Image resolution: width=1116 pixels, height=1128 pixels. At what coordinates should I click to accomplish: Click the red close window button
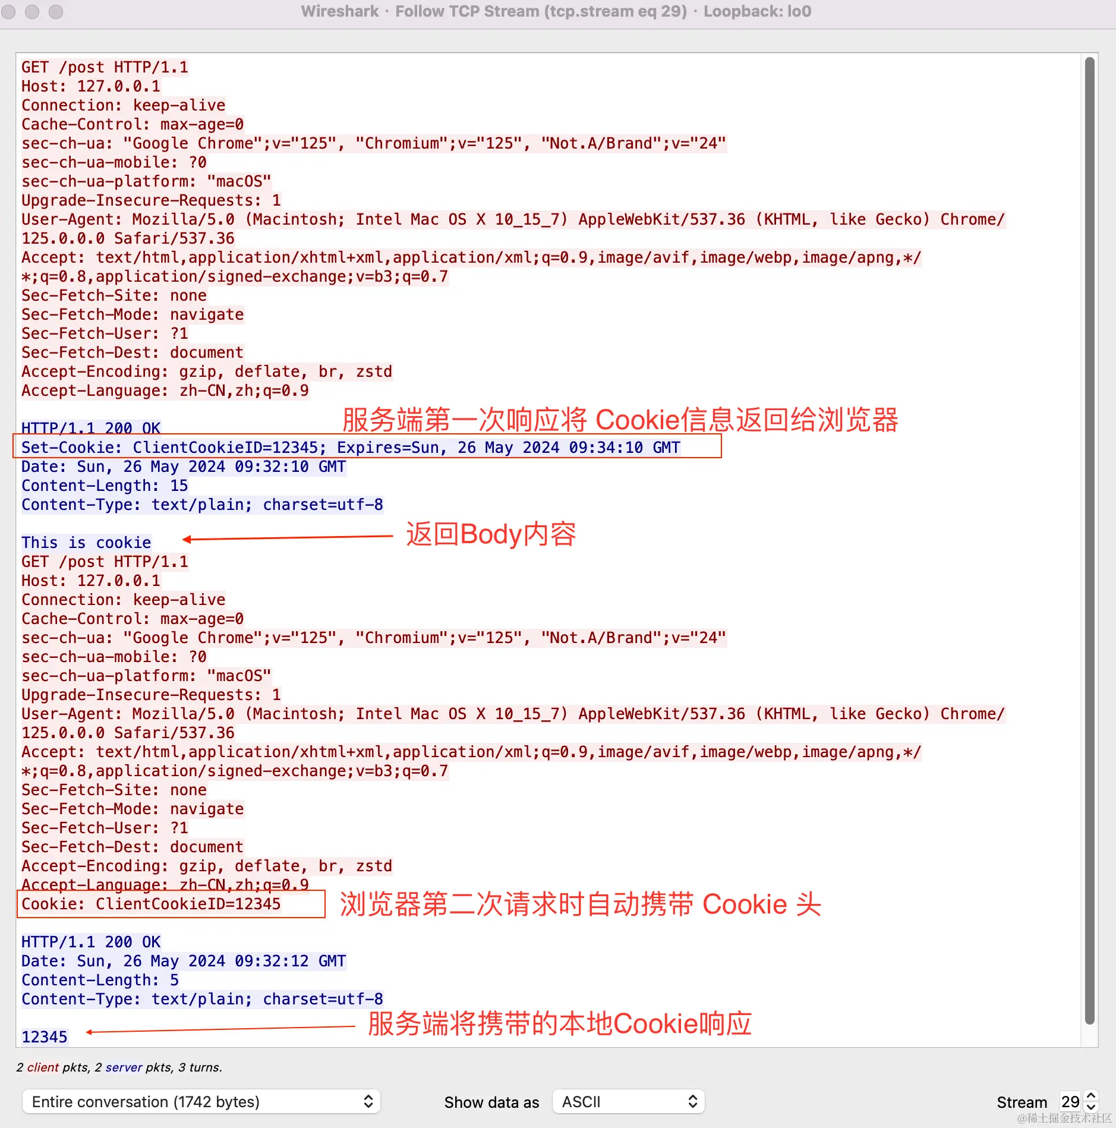pyautogui.click(x=8, y=11)
